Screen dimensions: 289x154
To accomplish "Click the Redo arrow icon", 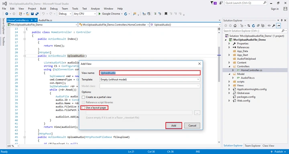I will click(51, 14).
